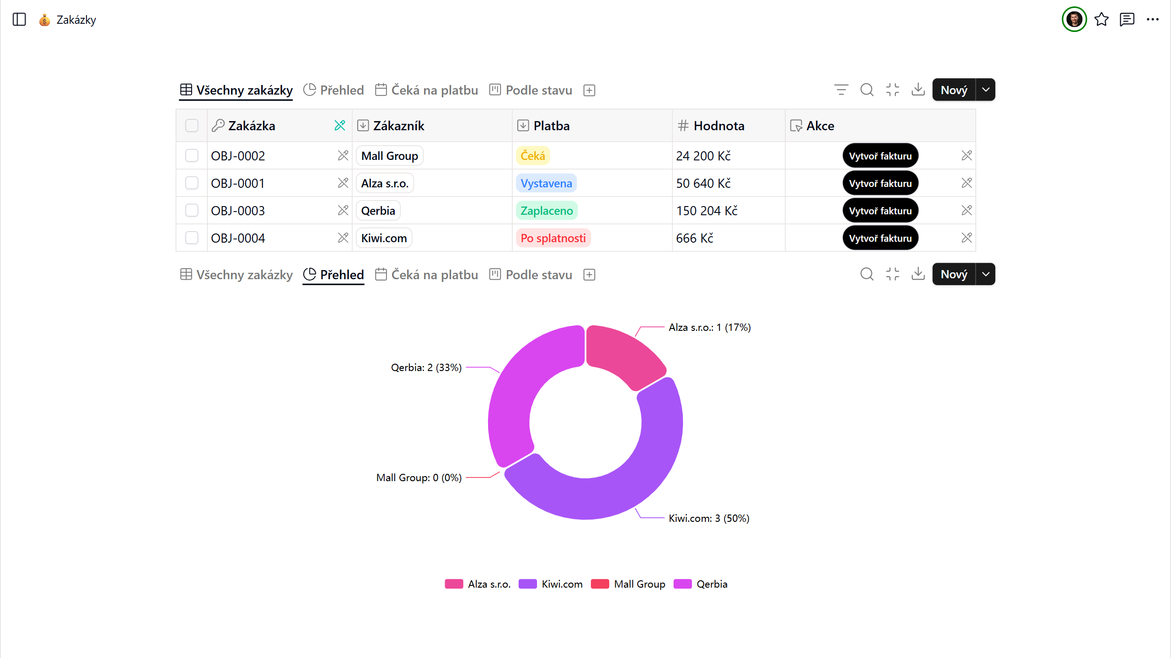The height and width of the screenshot is (658, 1171).
Task: Toggle the select-all checkbox in table header
Action: pyautogui.click(x=192, y=125)
